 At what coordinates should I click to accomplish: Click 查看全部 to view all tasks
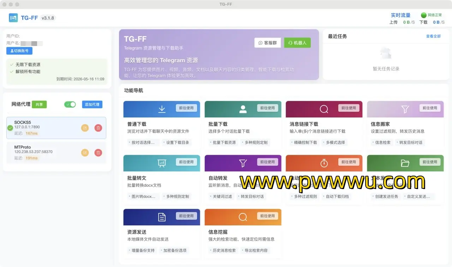433,36
